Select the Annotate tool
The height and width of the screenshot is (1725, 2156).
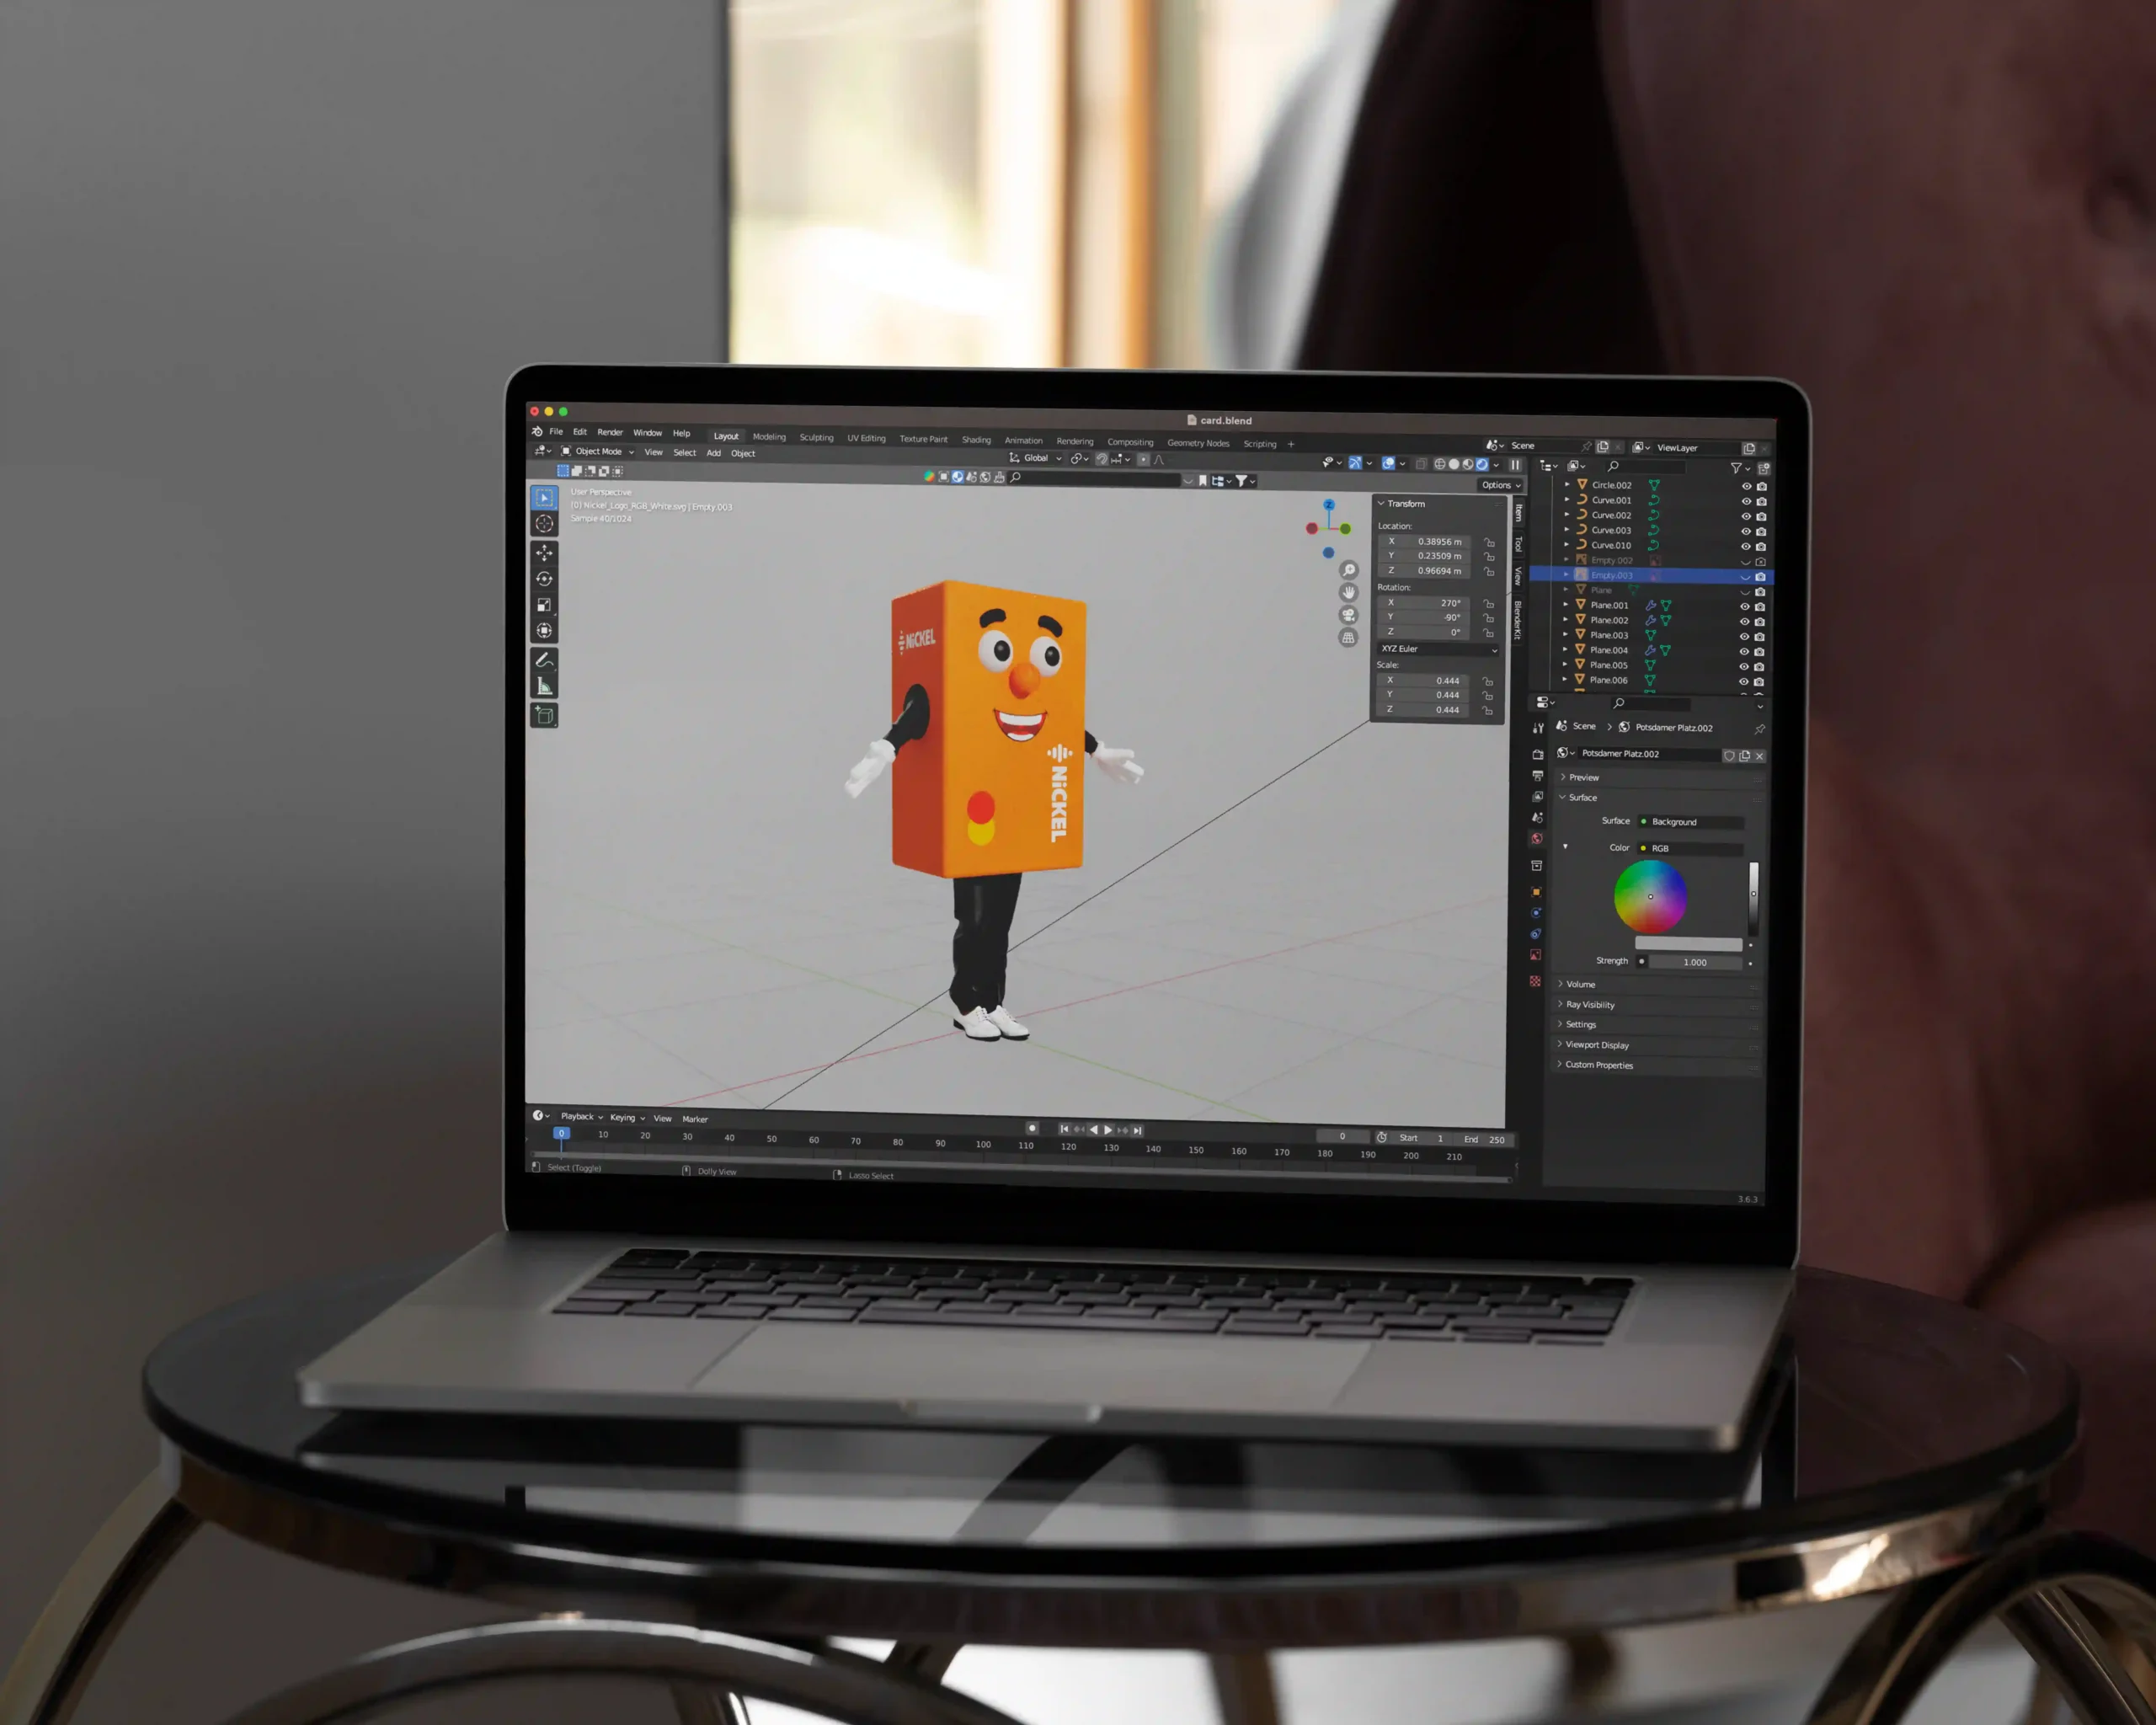[x=544, y=660]
